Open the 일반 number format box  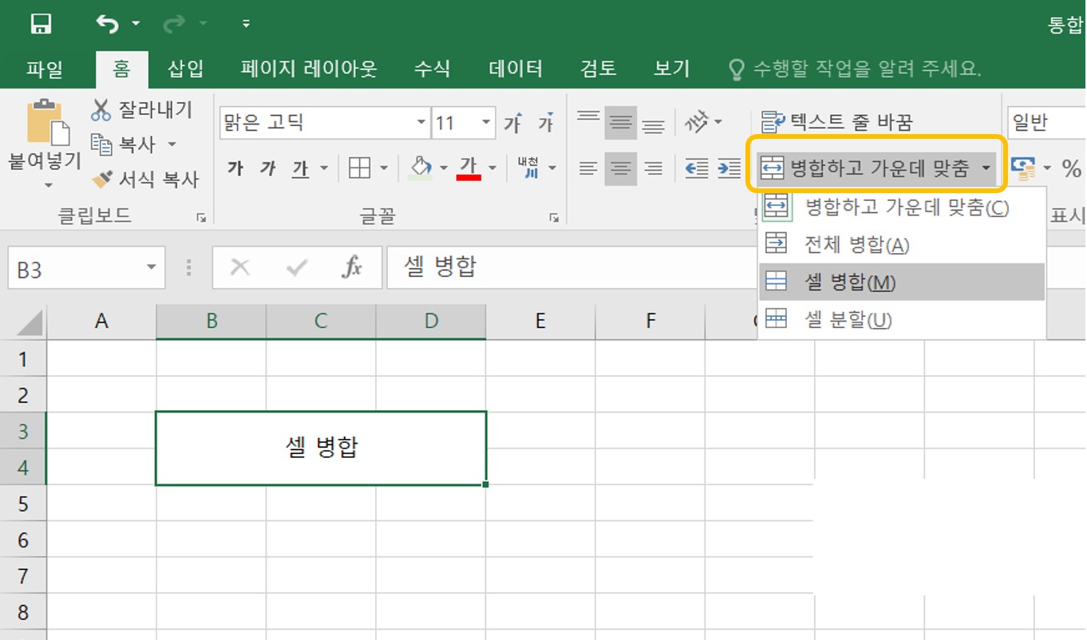pyautogui.click(x=1047, y=123)
